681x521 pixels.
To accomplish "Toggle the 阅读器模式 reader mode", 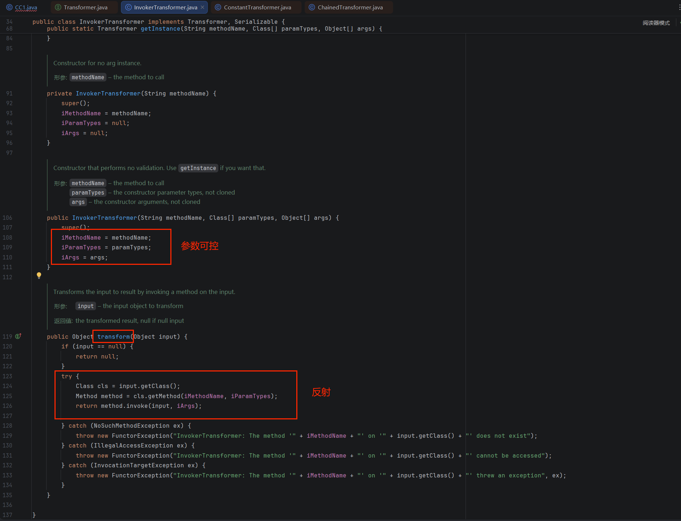I will click(x=656, y=23).
